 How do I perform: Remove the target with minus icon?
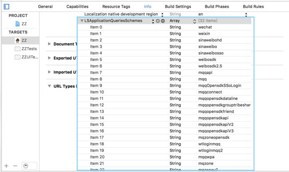[x=15, y=166]
